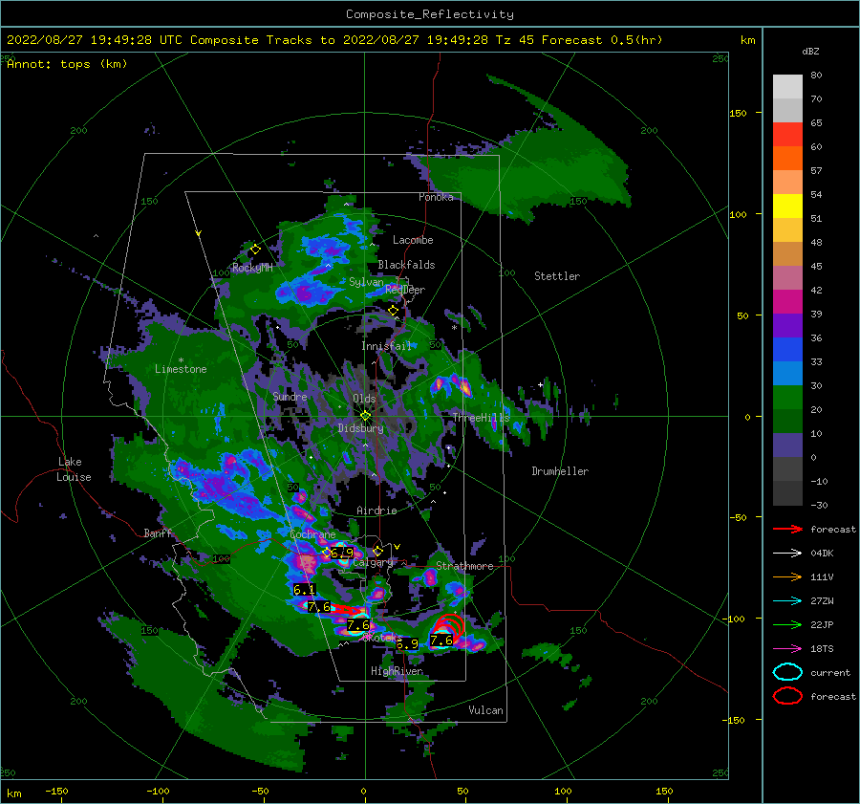860x804 pixels.
Task: Click the ThreeHills label
Action: click(x=481, y=418)
